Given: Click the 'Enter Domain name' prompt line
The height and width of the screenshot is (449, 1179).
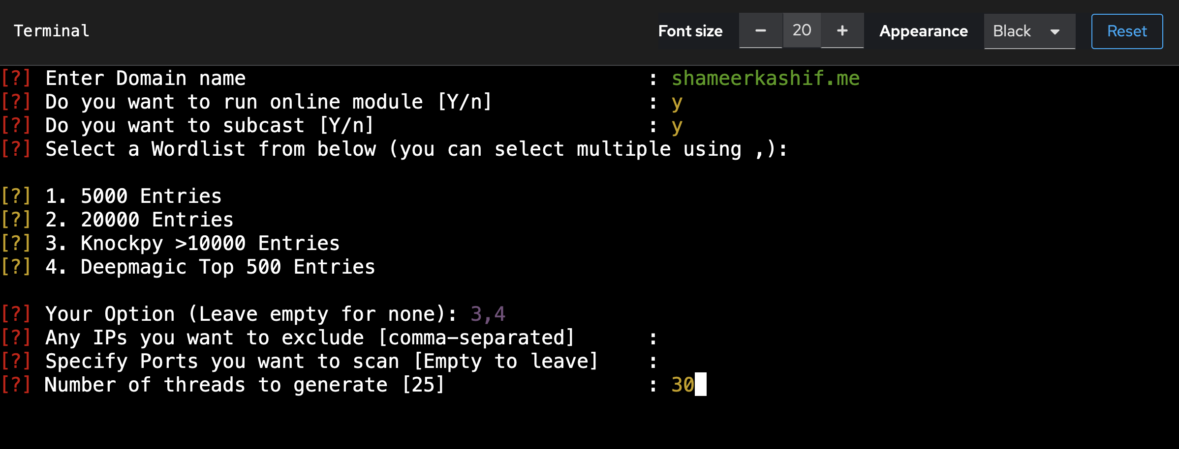Looking at the screenshot, I should (x=146, y=78).
